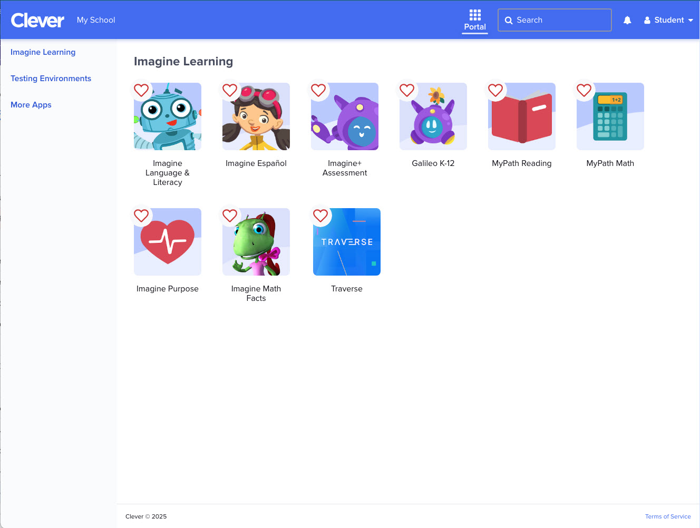Open Imagine Purpose
This screenshot has width=700, height=528.
coord(167,241)
